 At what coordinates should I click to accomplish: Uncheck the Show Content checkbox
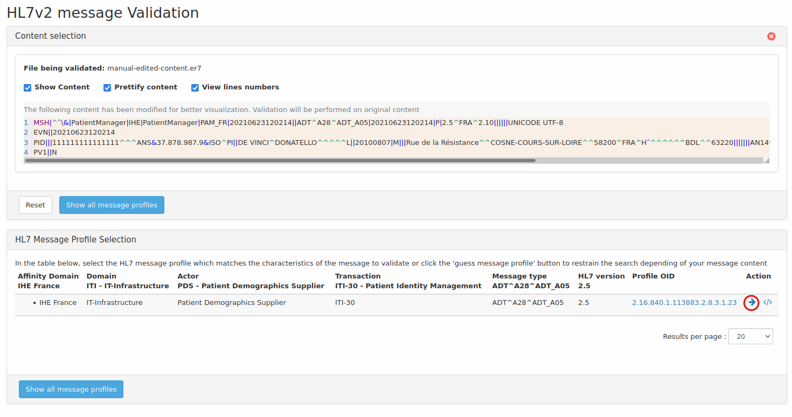click(x=27, y=87)
